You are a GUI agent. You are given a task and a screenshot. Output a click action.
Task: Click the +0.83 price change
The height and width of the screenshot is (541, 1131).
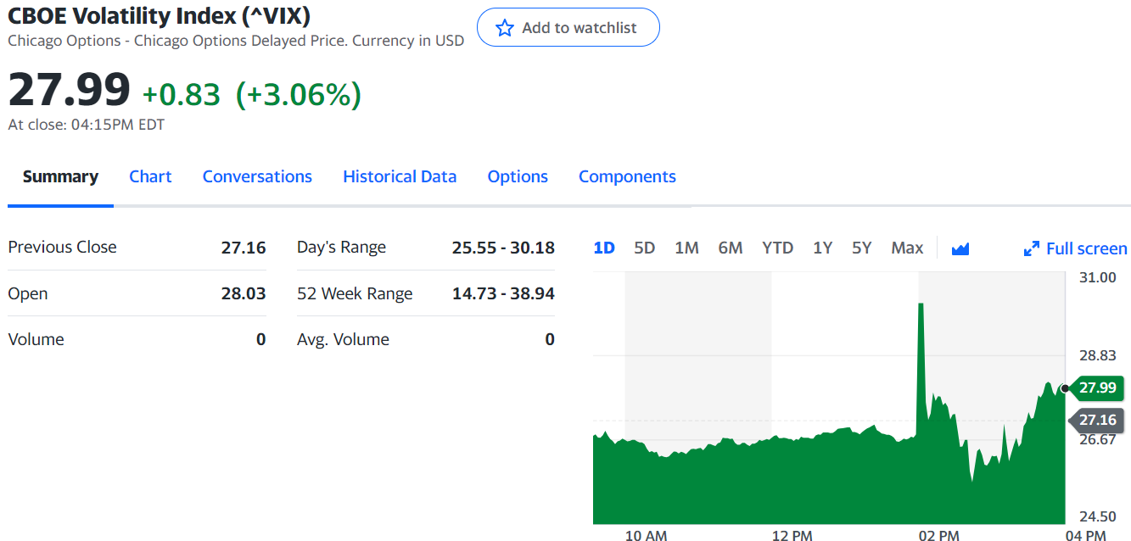tap(181, 94)
